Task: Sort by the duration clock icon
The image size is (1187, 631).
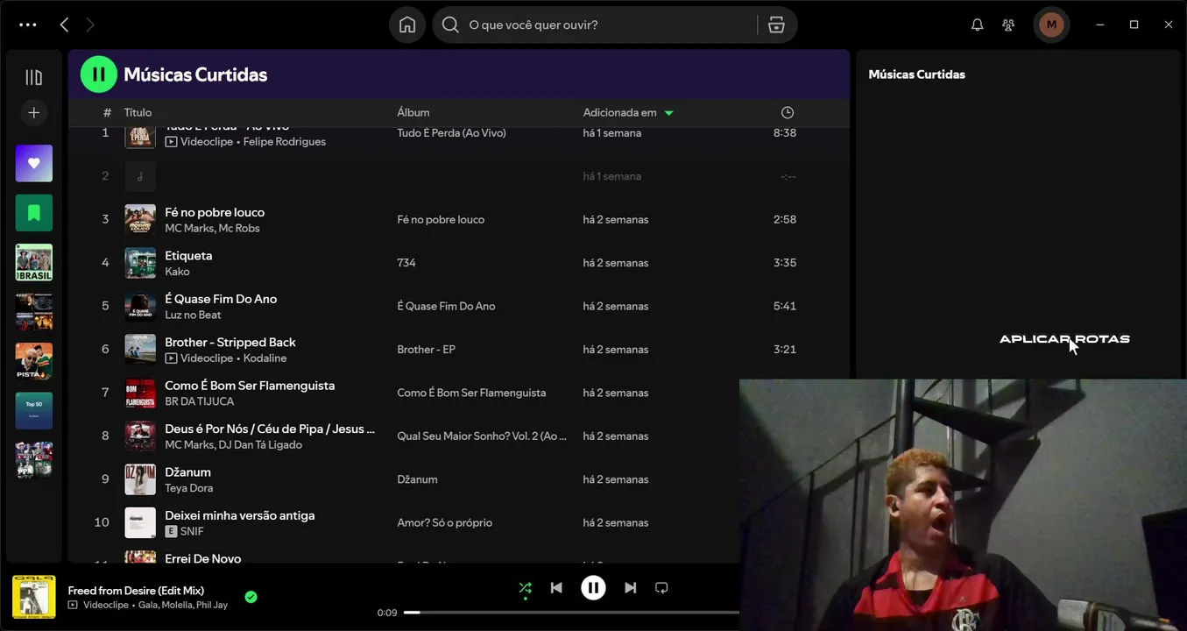Action: click(788, 112)
